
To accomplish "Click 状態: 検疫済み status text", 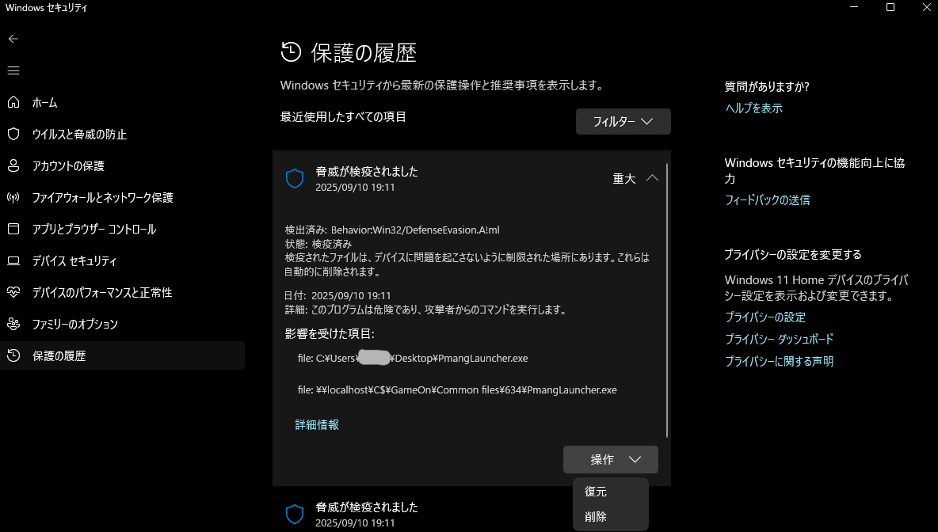I will point(318,244).
